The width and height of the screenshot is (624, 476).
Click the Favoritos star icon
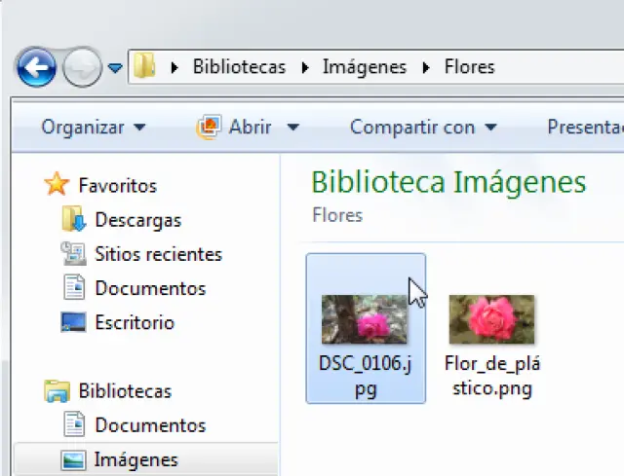coord(58,185)
